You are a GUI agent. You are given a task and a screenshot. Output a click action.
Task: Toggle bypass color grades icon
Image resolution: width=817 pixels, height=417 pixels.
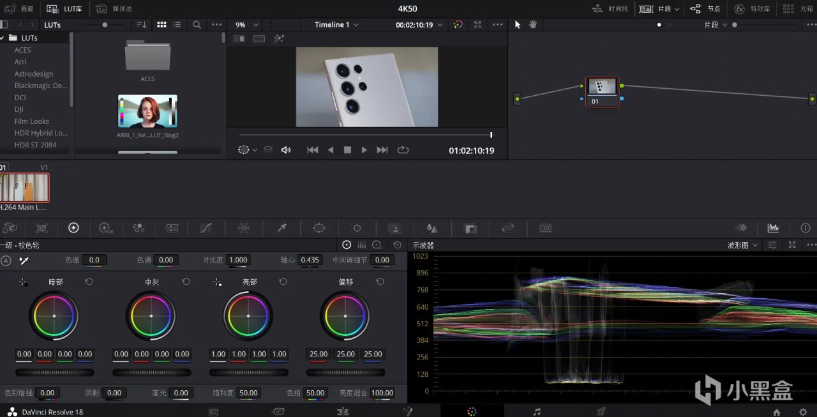[458, 25]
